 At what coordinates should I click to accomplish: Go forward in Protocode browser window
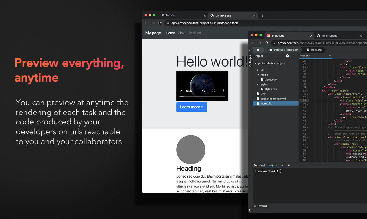point(260,43)
